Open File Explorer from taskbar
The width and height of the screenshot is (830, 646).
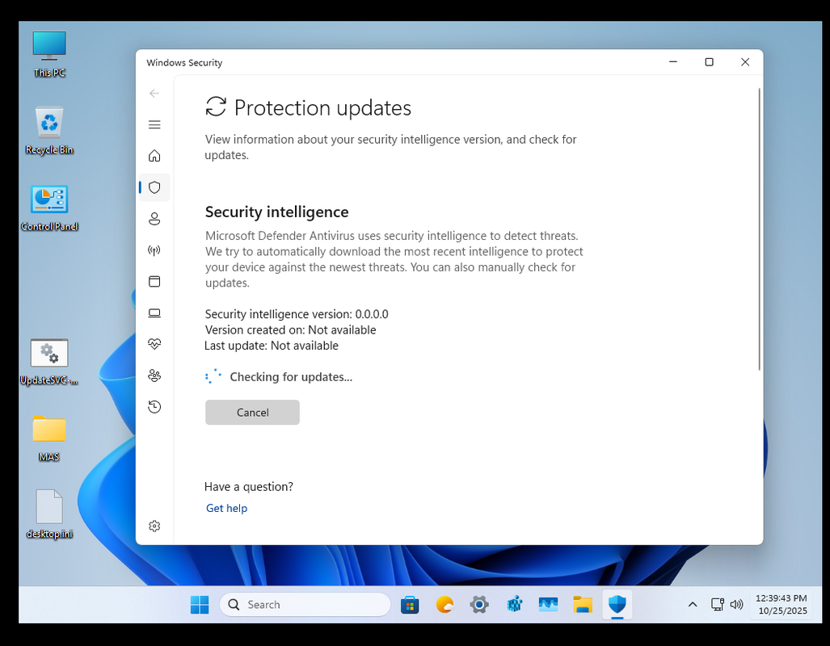583,605
